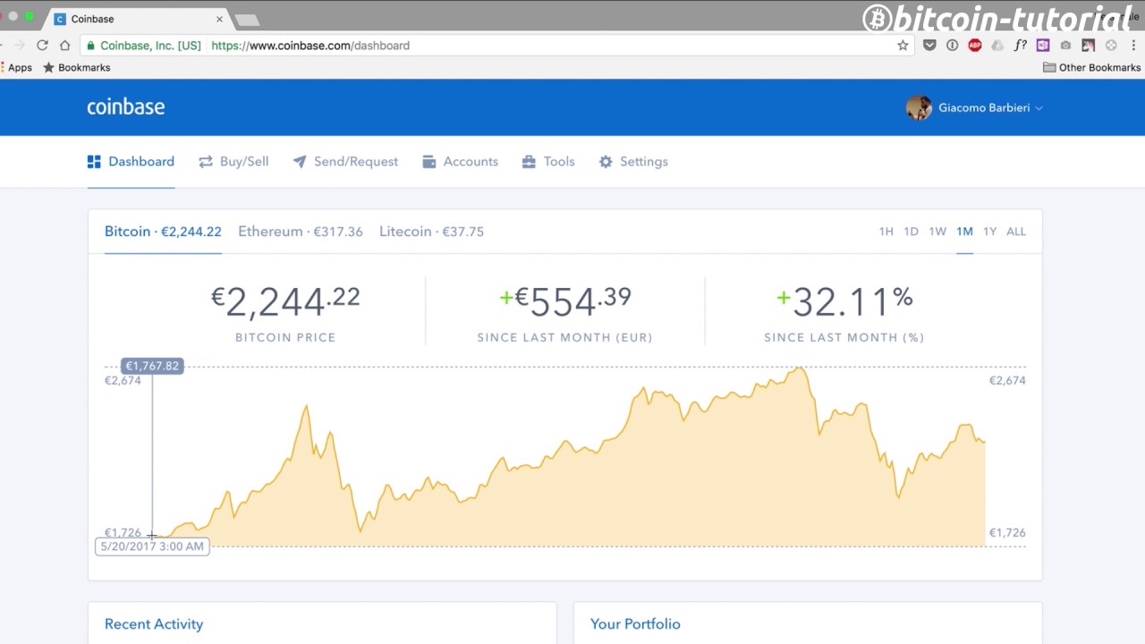The width and height of the screenshot is (1145, 644).
Task: Click the +32.11% change value
Action: click(x=844, y=301)
